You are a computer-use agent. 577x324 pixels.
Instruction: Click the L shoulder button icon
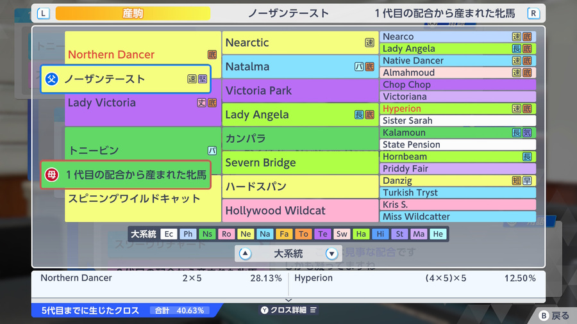pyautogui.click(x=43, y=13)
